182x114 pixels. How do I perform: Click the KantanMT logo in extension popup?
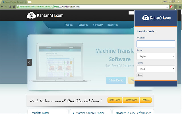coord(156,18)
